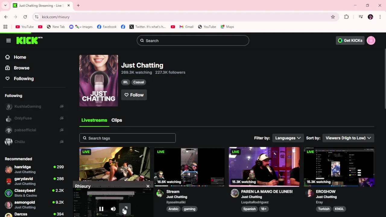Close the Rhieury mini player
386x217 pixels.
point(148,186)
